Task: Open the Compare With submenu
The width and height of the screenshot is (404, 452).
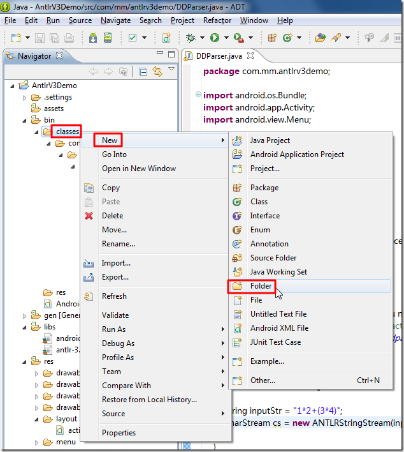Action: pos(155,386)
